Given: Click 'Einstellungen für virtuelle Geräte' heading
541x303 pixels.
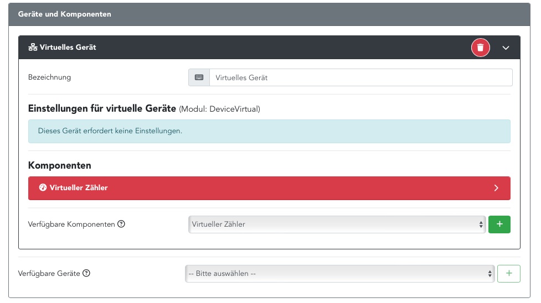Looking at the screenshot, I should [x=102, y=108].
